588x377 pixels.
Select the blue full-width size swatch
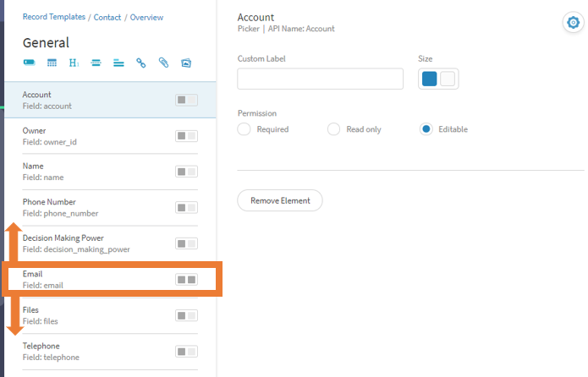[x=430, y=79]
